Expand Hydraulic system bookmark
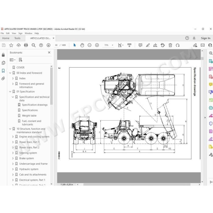This screenshot has height=213, width=213. (13, 169)
